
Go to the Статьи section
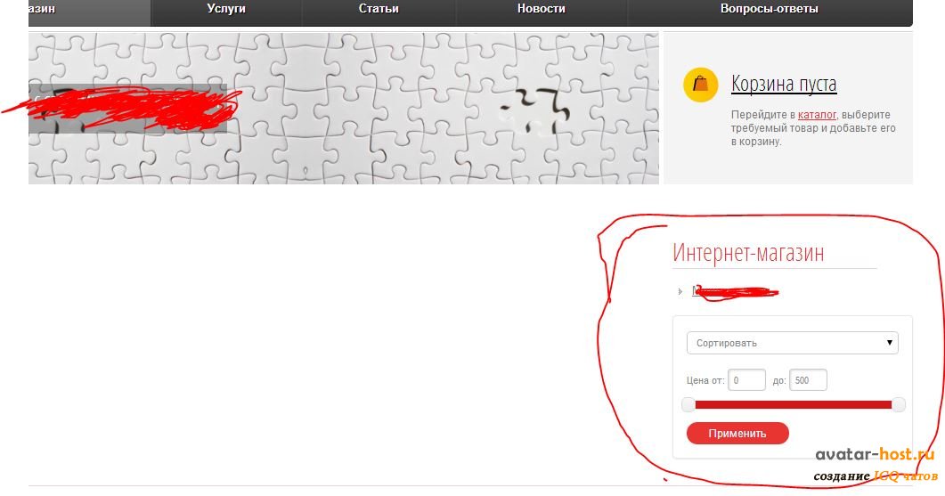coord(379,9)
